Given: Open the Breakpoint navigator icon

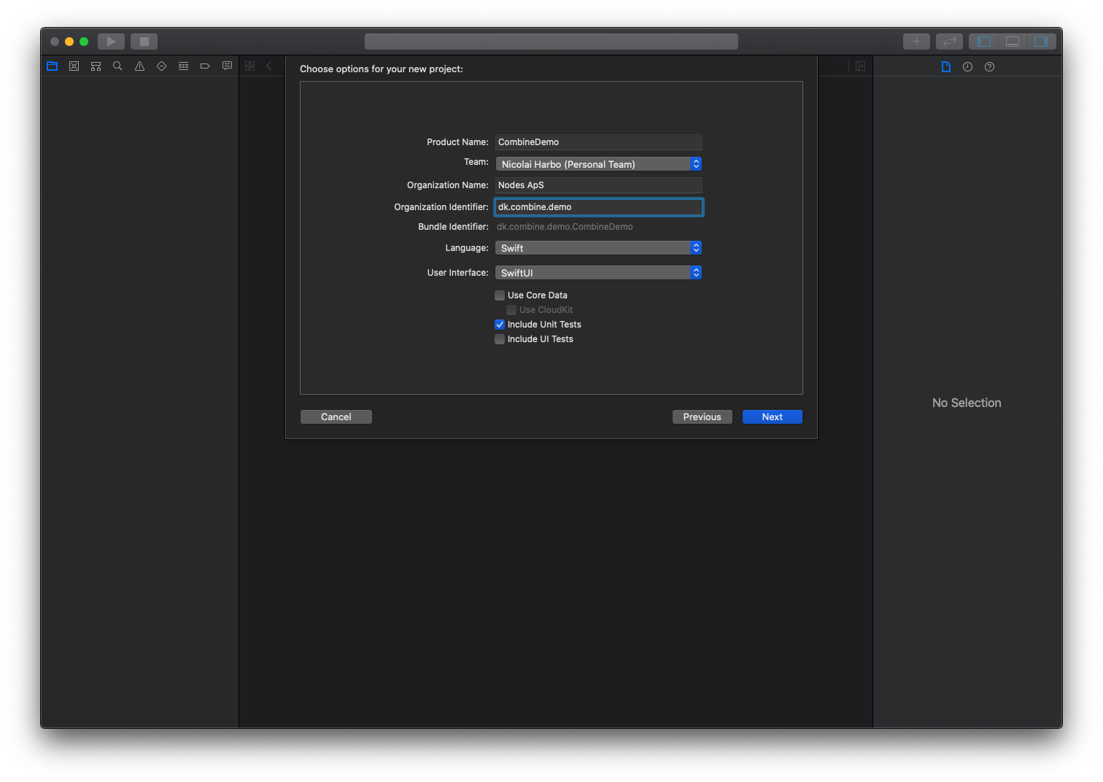Looking at the screenshot, I should click(205, 66).
